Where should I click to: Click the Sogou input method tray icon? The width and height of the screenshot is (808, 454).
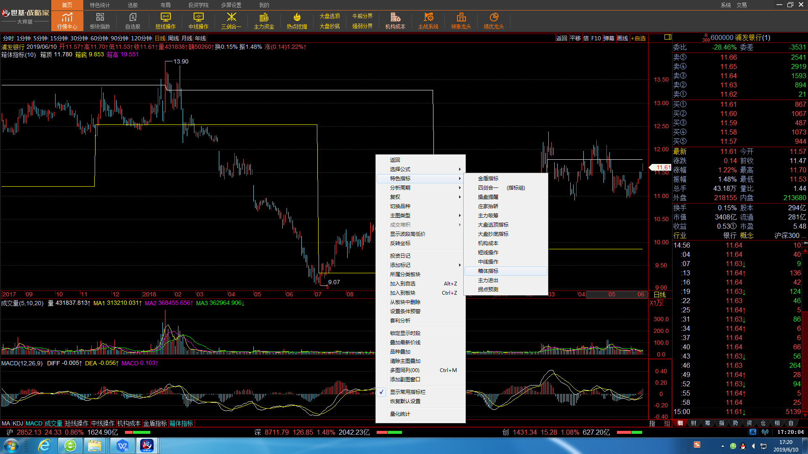(697, 445)
